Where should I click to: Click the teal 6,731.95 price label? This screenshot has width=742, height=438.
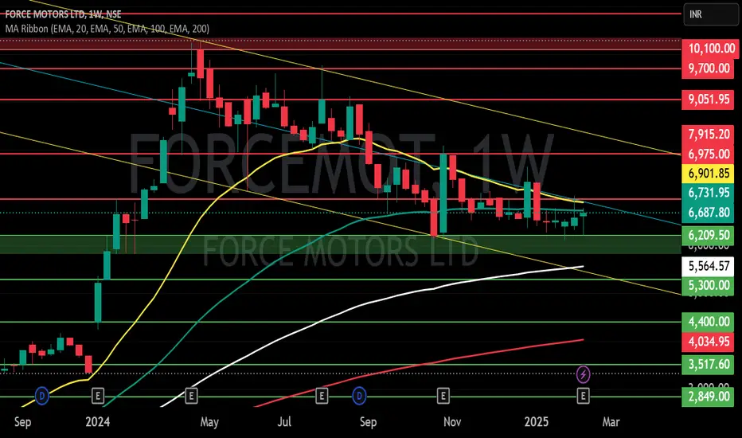[x=708, y=193]
